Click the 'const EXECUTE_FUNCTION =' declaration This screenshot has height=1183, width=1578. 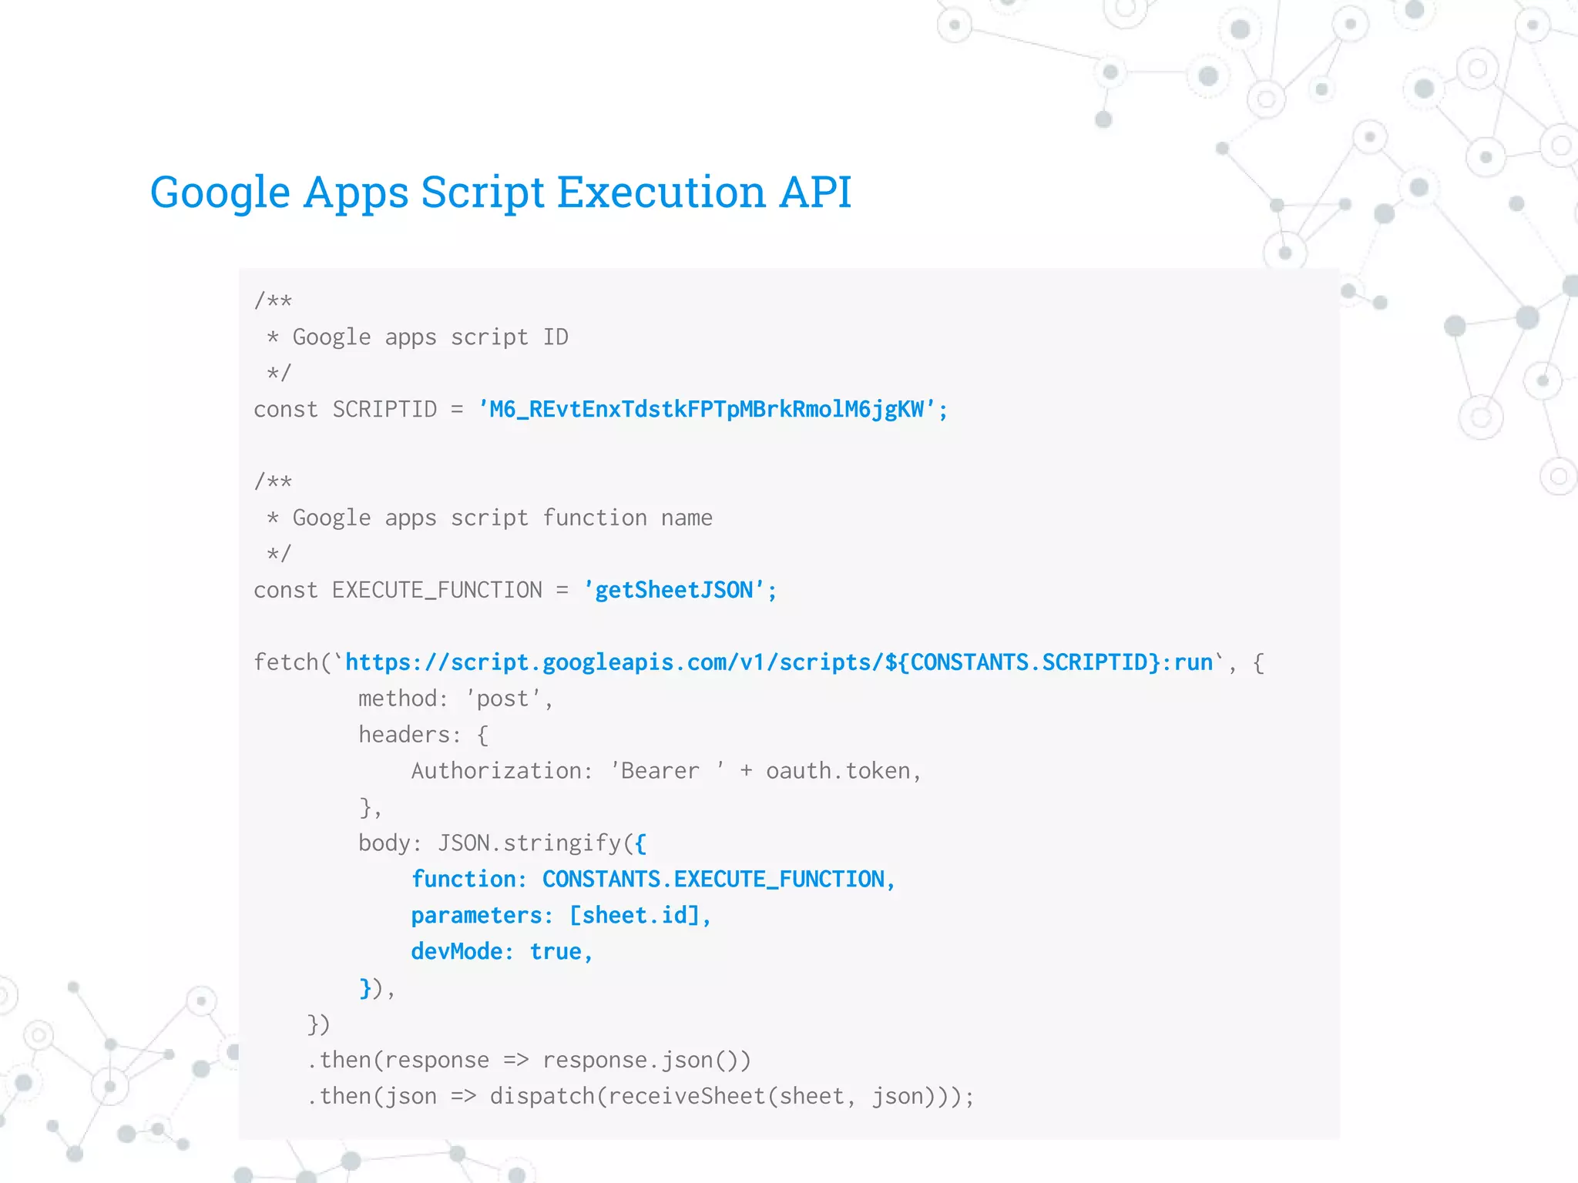point(411,591)
